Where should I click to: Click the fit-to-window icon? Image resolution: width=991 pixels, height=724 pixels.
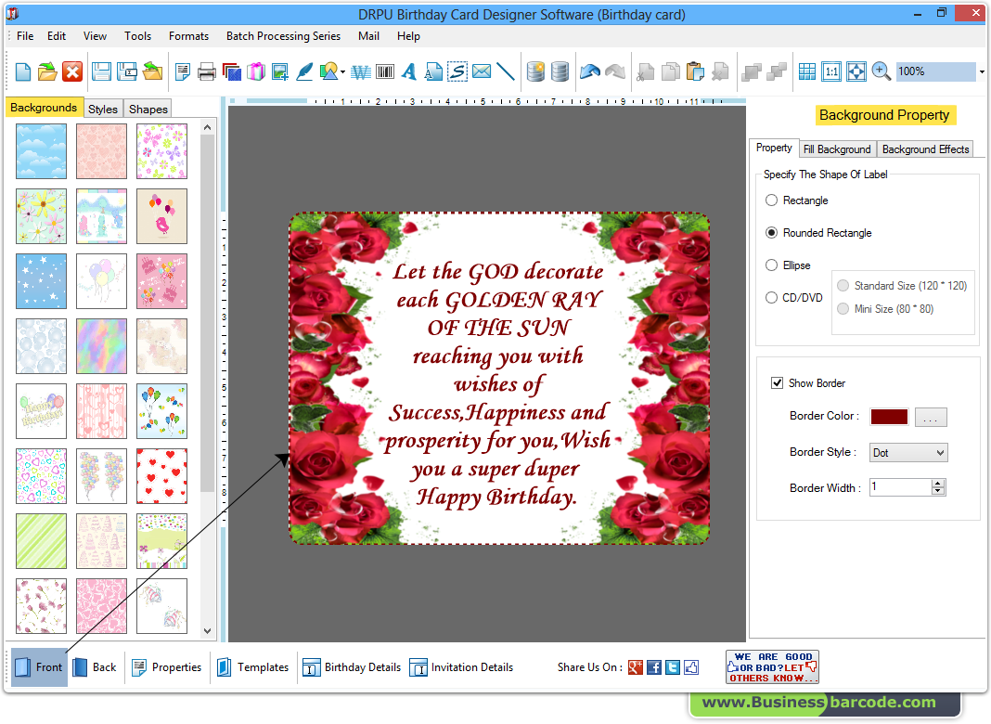856,71
